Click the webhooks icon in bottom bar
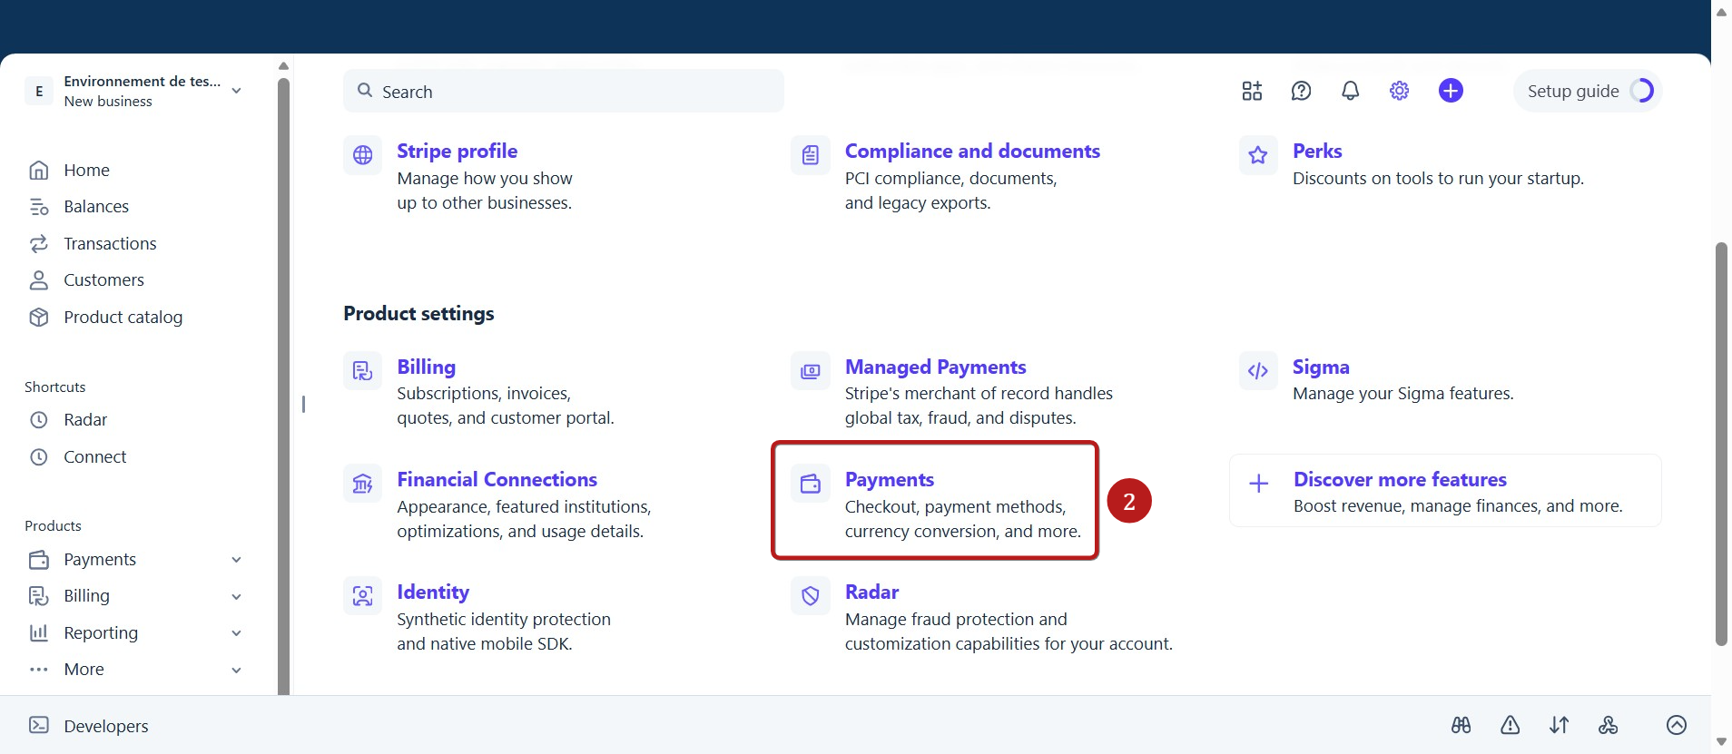The height and width of the screenshot is (754, 1732). pos(1609,725)
